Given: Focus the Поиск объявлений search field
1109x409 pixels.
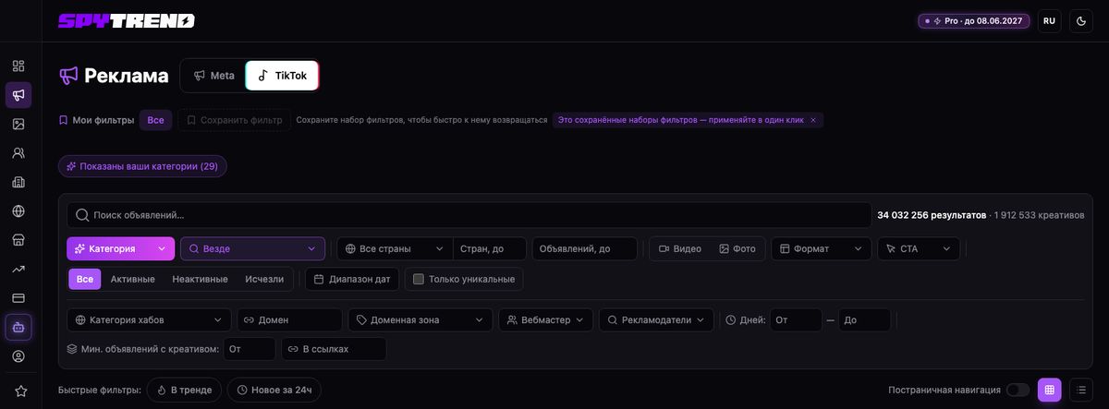Looking at the screenshot, I should pyautogui.click(x=469, y=215).
